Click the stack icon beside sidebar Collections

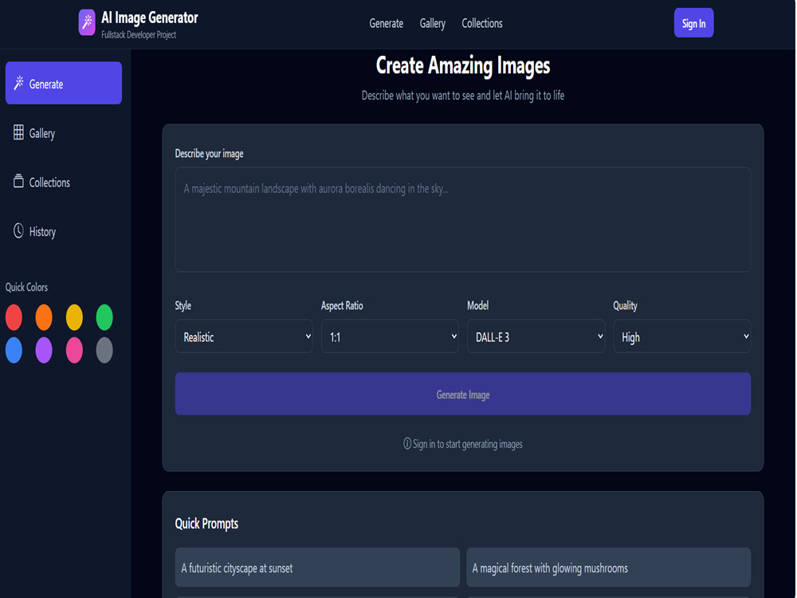click(18, 181)
